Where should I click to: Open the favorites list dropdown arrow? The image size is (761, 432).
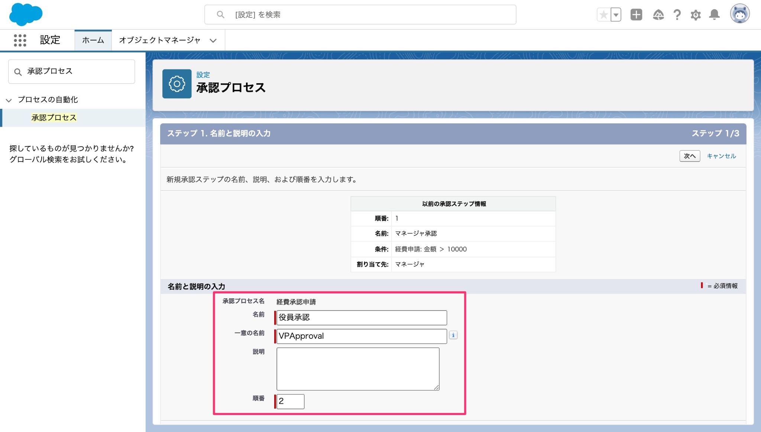coord(616,15)
